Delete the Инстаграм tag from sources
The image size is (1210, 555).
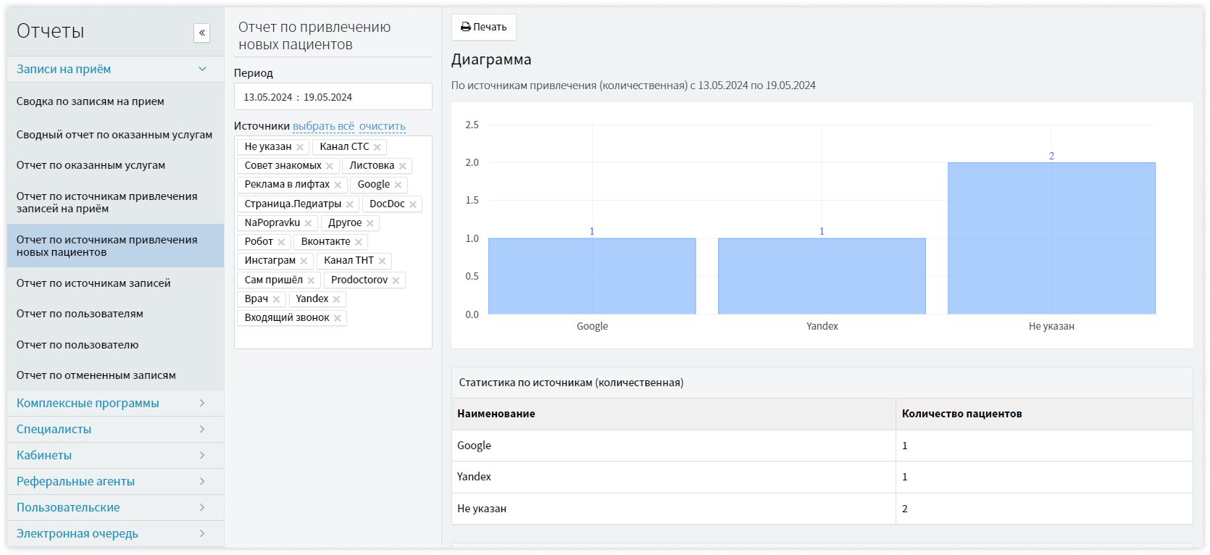(x=304, y=261)
